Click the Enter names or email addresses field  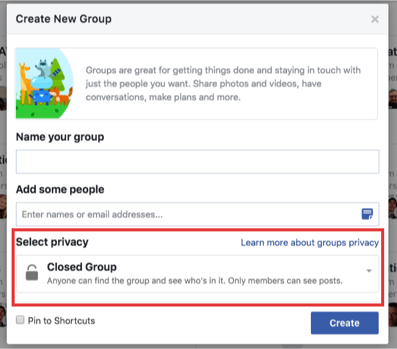point(183,215)
